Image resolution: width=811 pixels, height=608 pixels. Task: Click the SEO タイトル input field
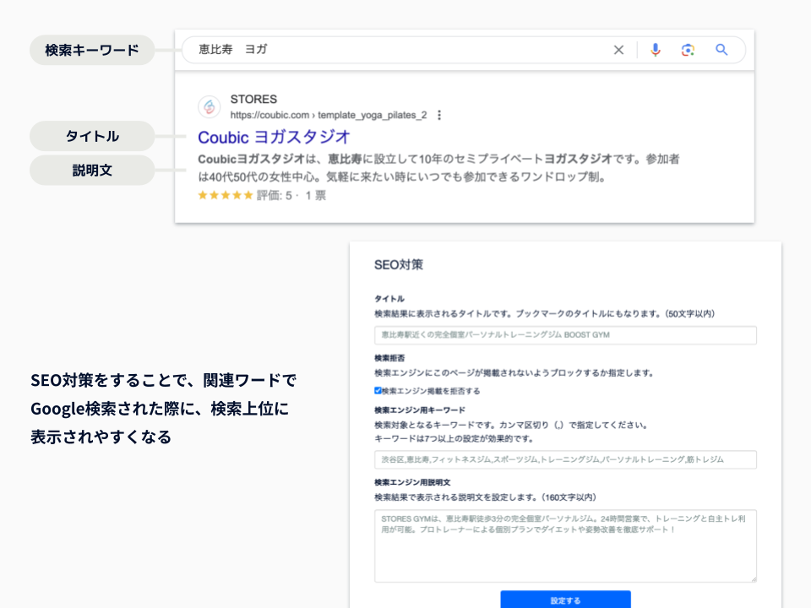(x=565, y=335)
